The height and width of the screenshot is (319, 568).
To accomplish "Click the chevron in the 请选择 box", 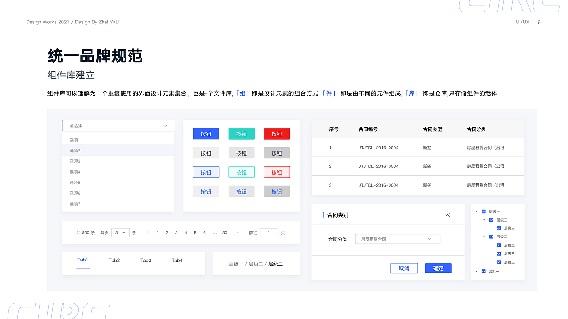I will pos(165,126).
